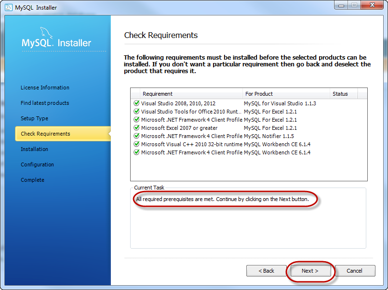Close the MySQL Installer window
Viewport: 388px width, 290px height.
pyautogui.click(x=372, y=5)
